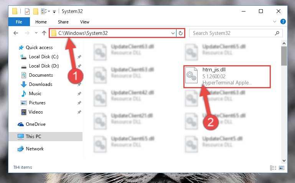Image resolution: width=295 pixels, height=183 pixels.
Task: Click the Properties icon in quick access toolbar
Action: [x=27, y=12]
